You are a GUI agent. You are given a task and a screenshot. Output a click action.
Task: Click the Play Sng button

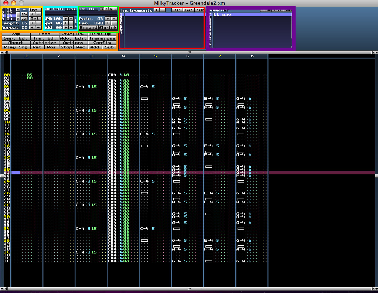[16, 47]
